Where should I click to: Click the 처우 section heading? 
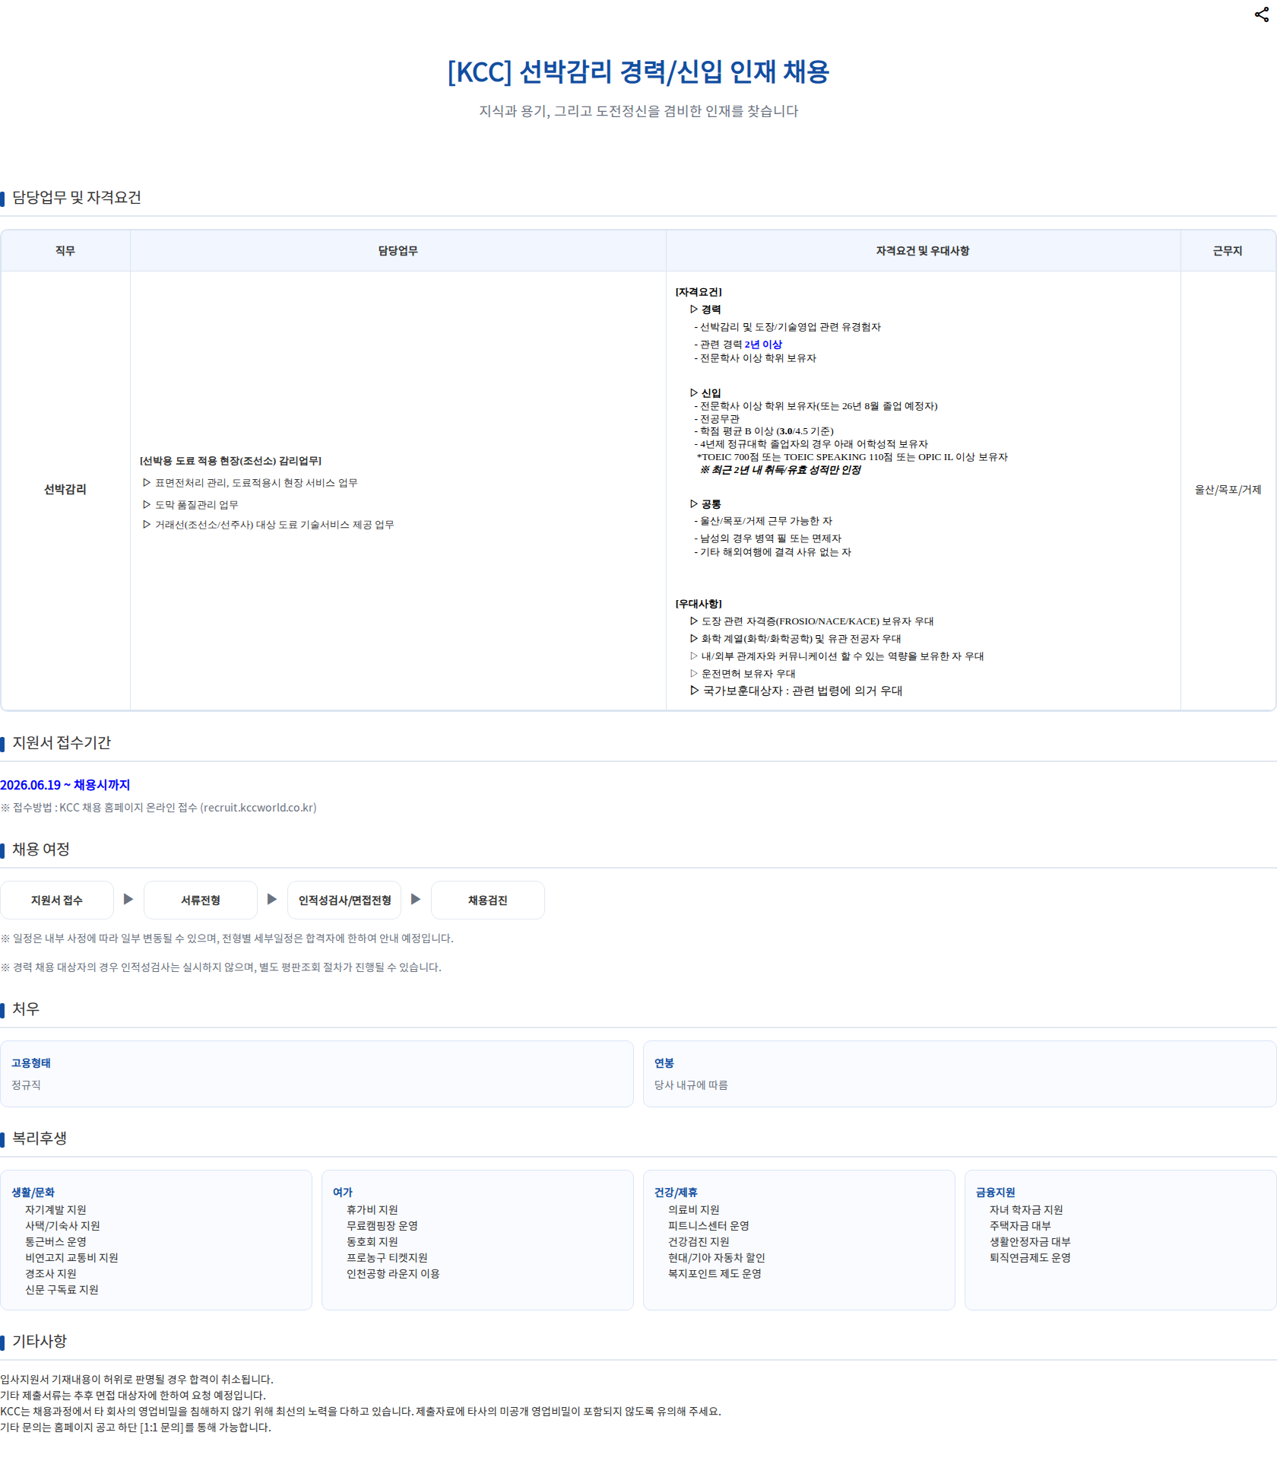click(x=26, y=1009)
